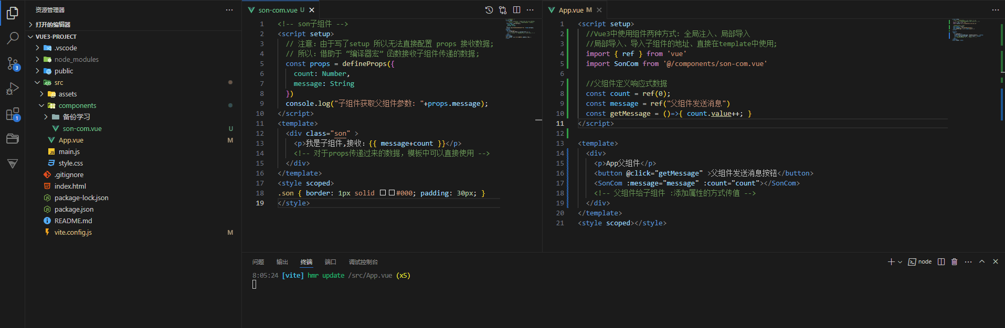Image resolution: width=1005 pixels, height=328 pixels.
Task: Click line number 19 in son-com.vue
Action: click(x=260, y=203)
